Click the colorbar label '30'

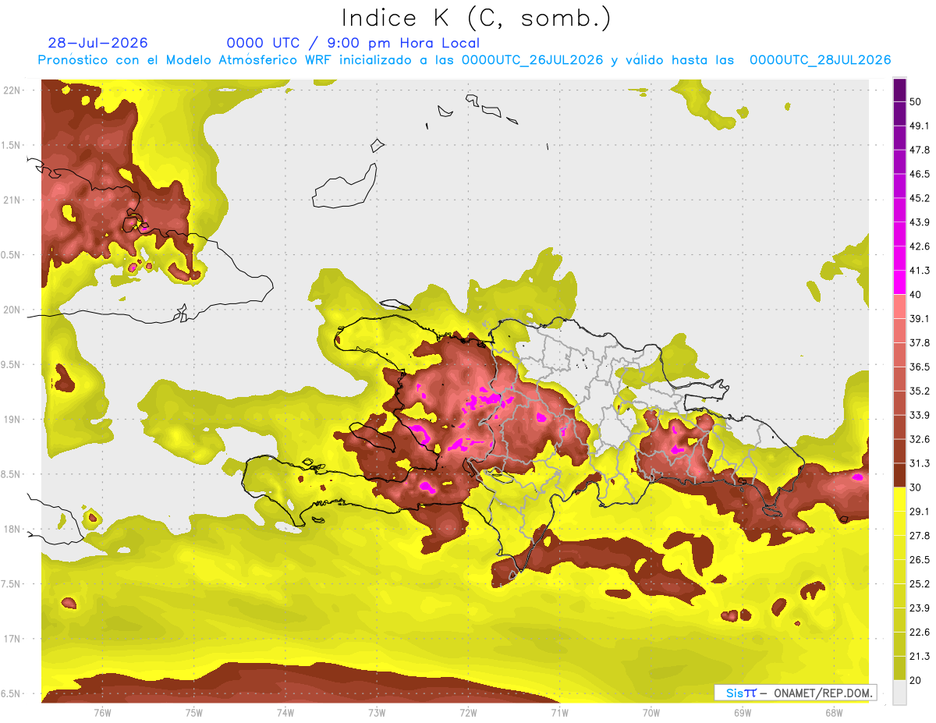[917, 487]
